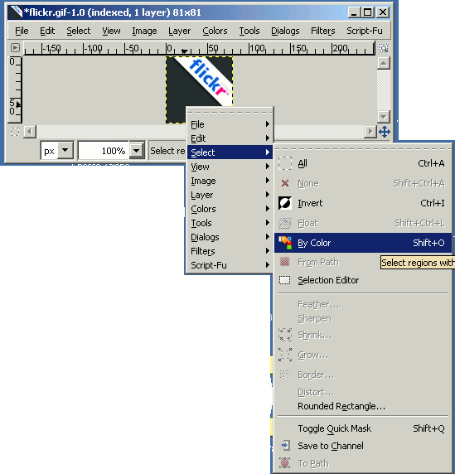Choose All with Ctrl+A in Select submenu

click(363, 163)
